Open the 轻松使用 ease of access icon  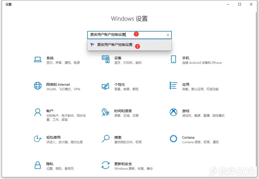click(38, 139)
